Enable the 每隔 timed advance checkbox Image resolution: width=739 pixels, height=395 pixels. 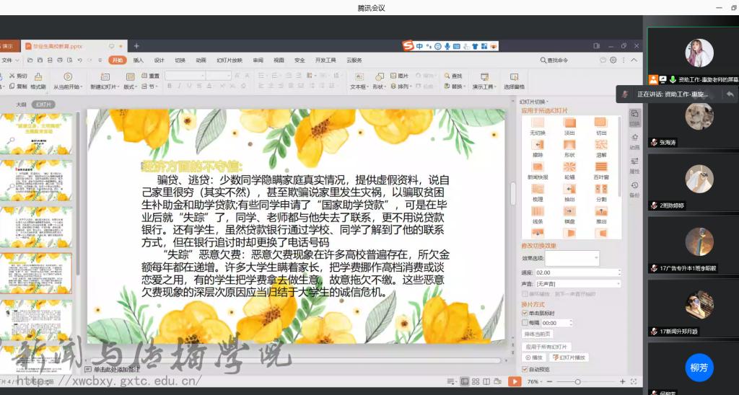pyautogui.click(x=525, y=323)
